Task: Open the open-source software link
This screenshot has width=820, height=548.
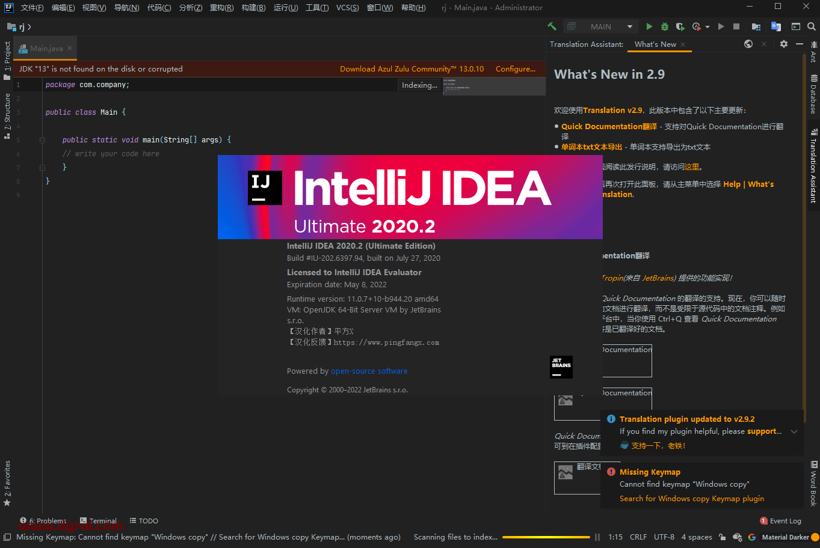Action: tap(369, 371)
